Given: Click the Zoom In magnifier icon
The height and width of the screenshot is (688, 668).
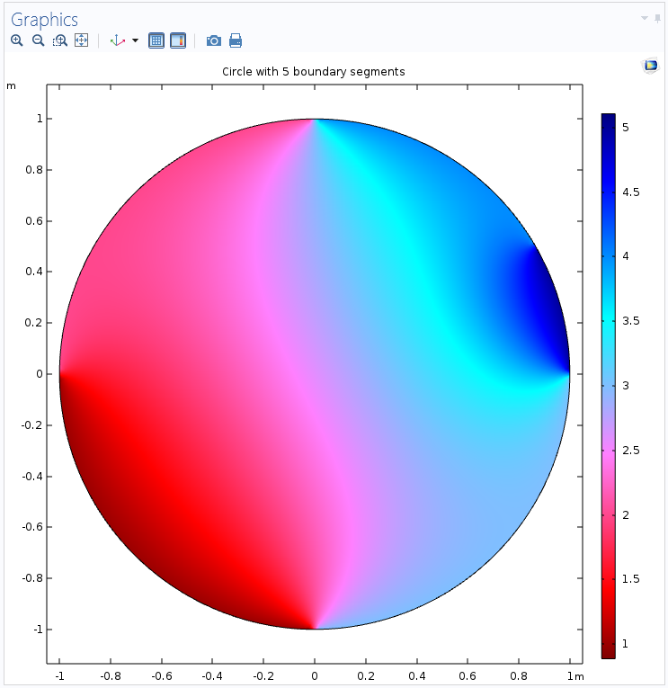Looking at the screenshot, I should [16, 40].
